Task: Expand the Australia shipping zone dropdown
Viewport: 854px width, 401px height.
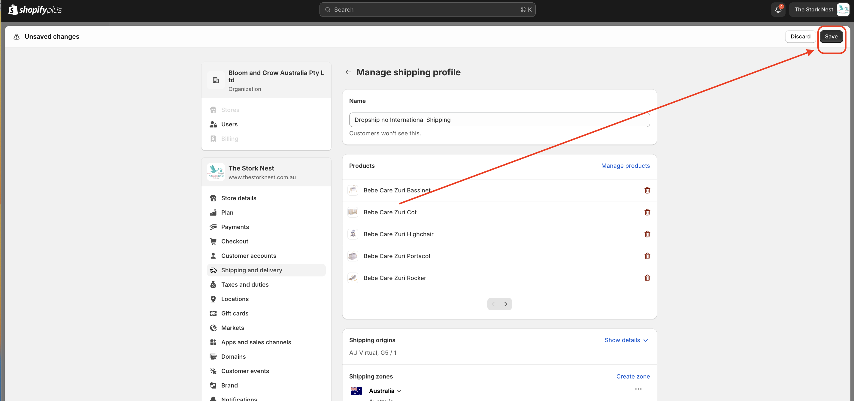Action: point(385,391)
